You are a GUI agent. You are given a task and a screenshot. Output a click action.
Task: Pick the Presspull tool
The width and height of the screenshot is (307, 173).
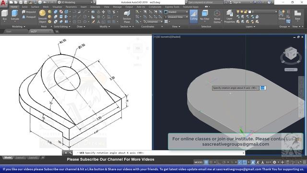pyautogui.click(x=29, y=17)
